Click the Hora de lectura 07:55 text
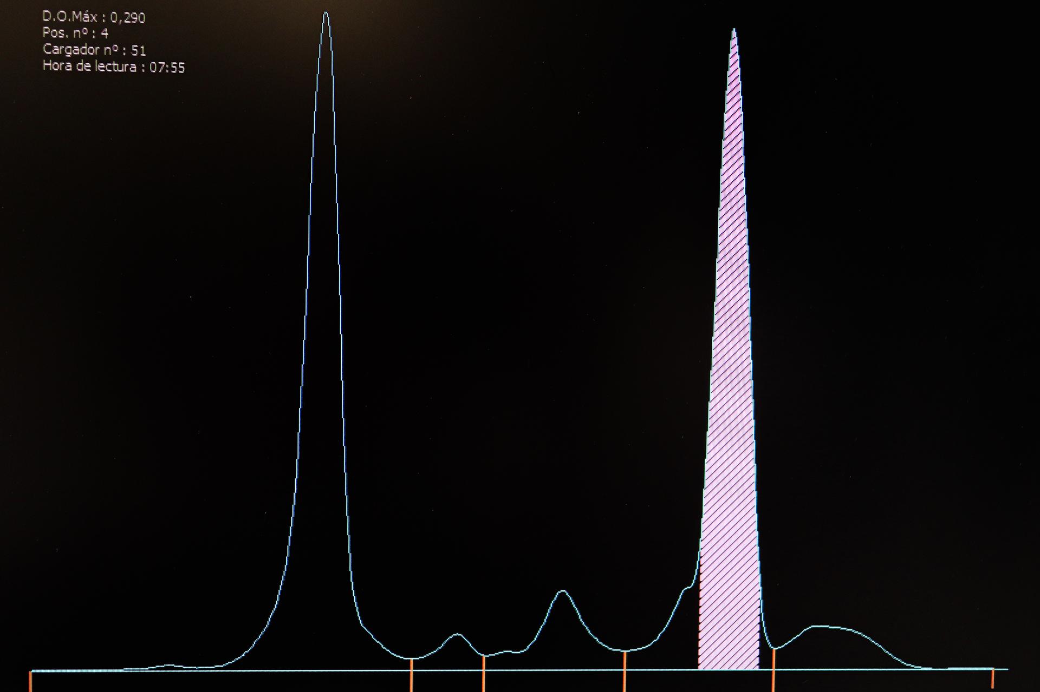The width and height of the screenshot is (1040, 692). [113, 67]
